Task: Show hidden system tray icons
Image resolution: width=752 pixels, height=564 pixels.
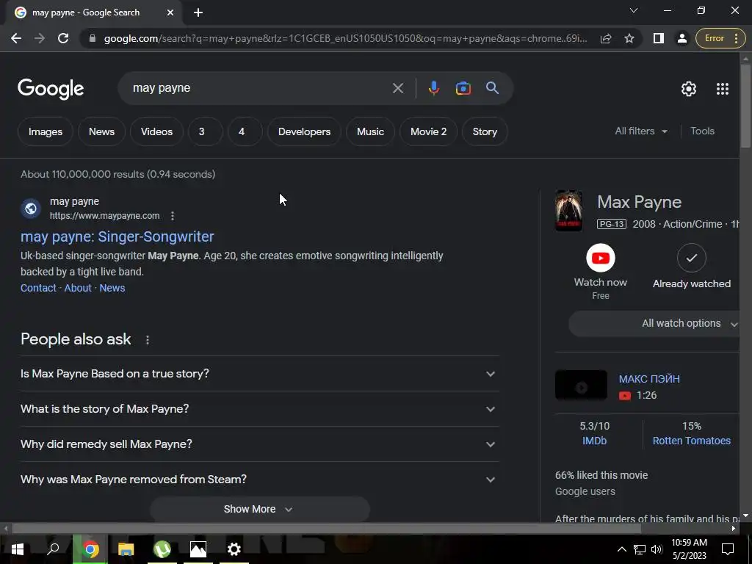Action: (621, 549)
